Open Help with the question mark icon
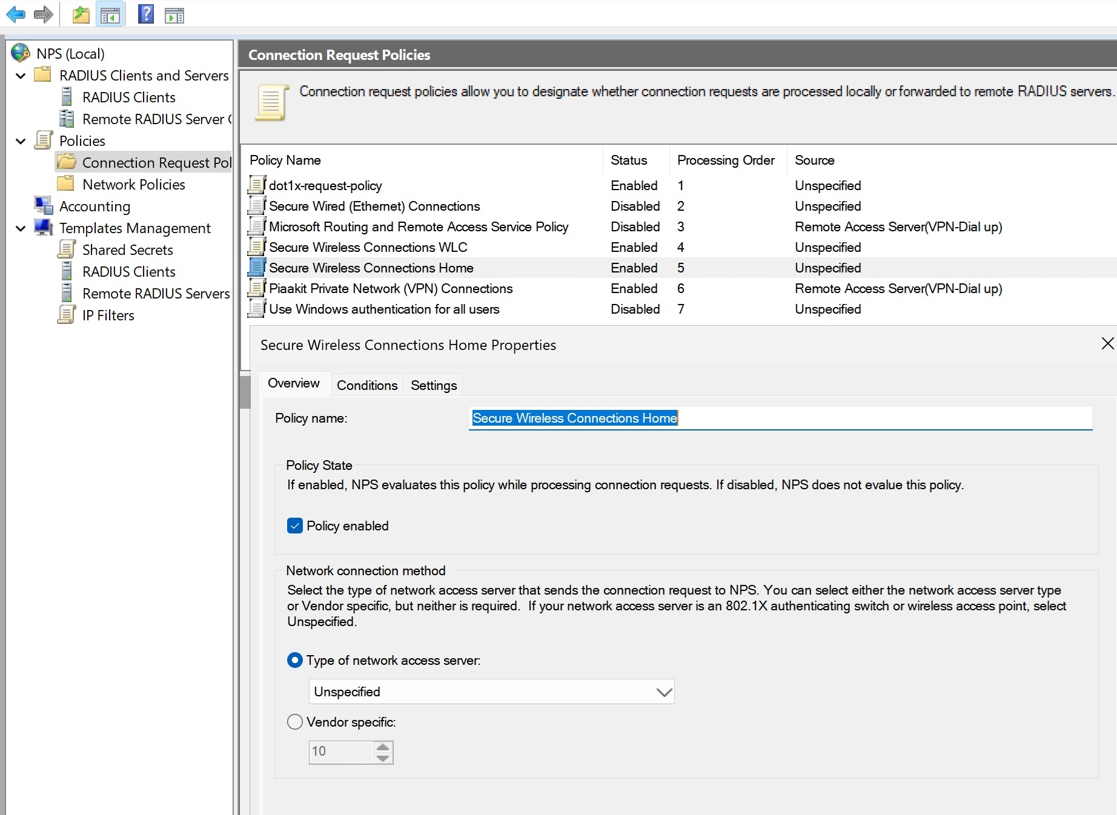 [146, 14]
